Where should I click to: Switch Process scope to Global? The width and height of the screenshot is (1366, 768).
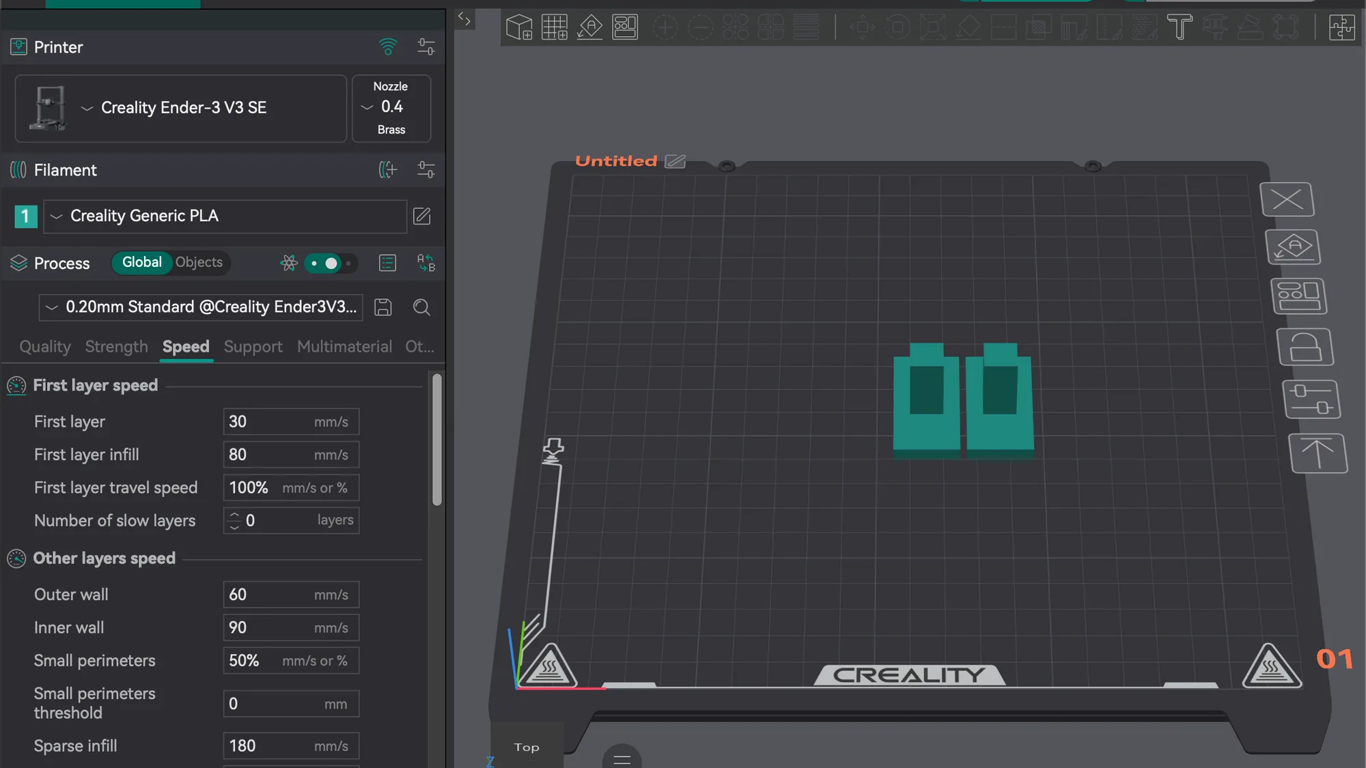click(142, 262)
